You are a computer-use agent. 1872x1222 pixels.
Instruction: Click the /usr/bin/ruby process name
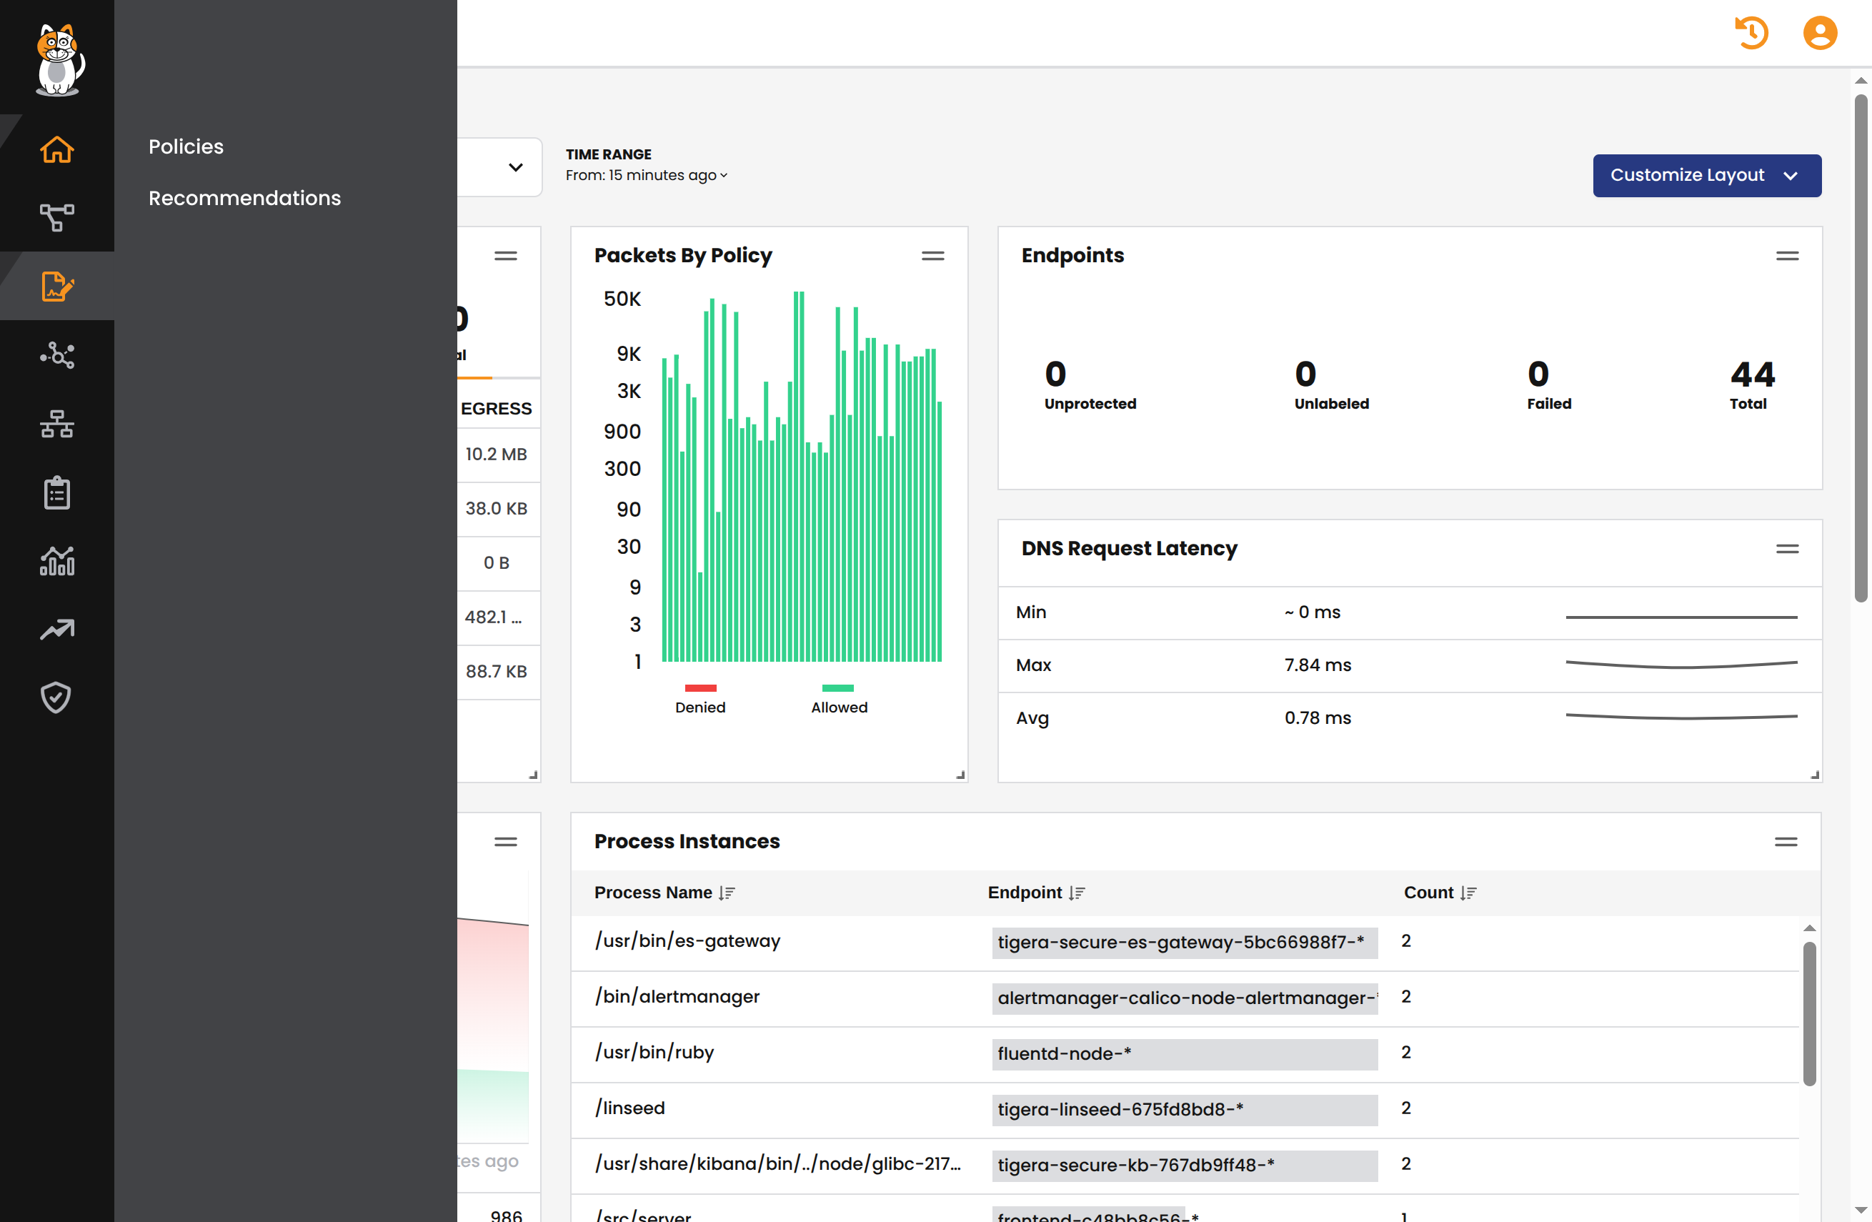click(654, 1053)
